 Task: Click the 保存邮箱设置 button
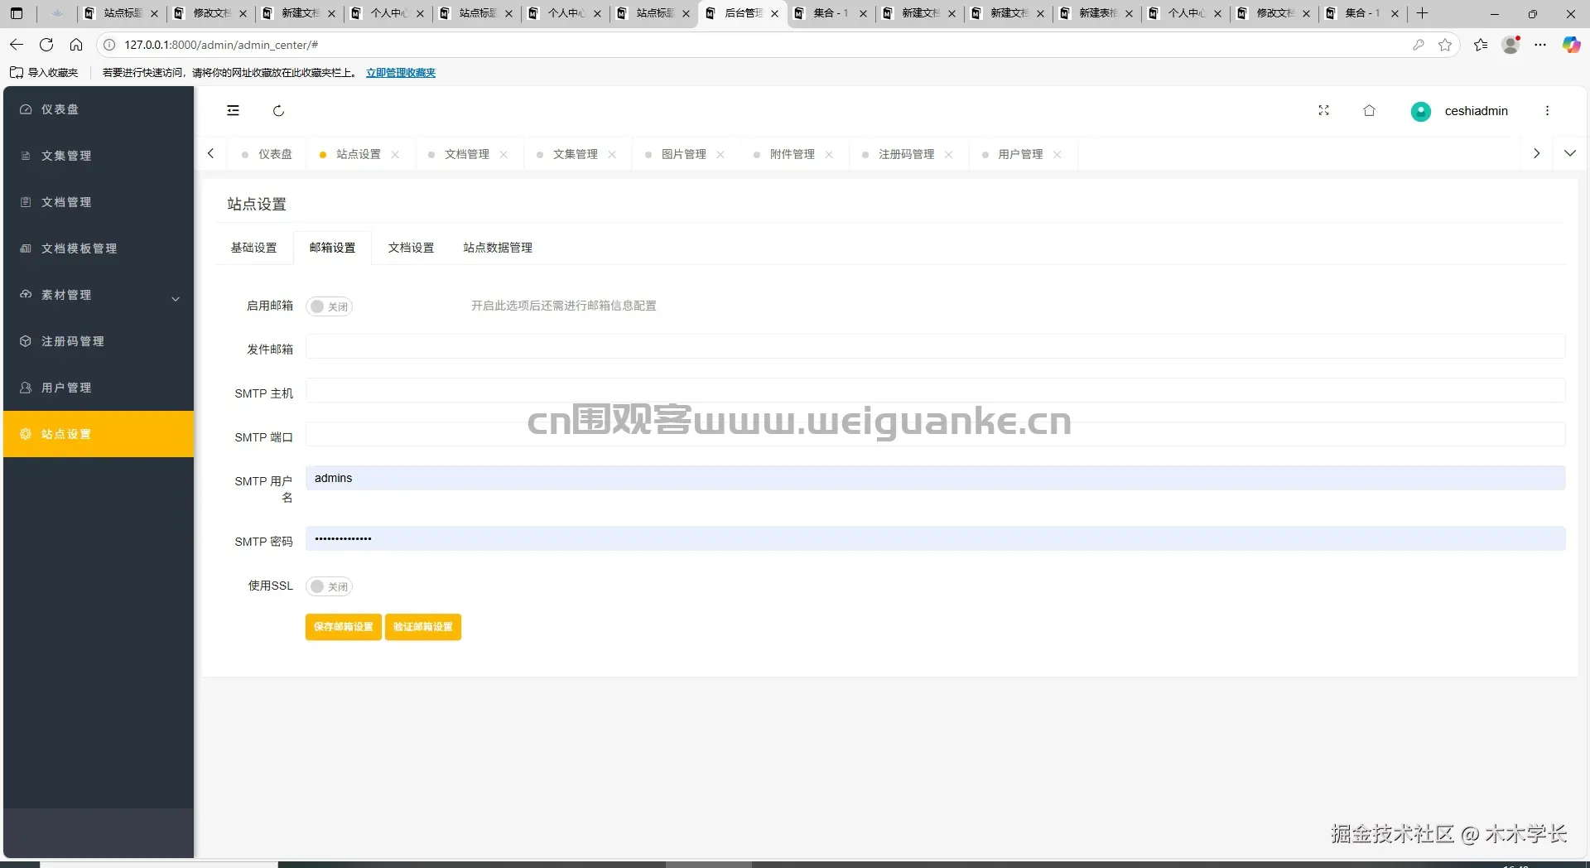[344, 627]
